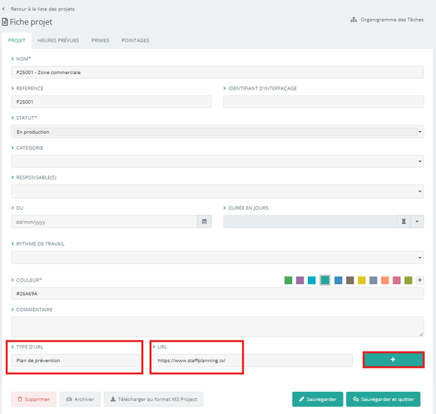Image resolution: width=436 pixels, height=414 pixels.
Task: Download project in MS Project format
Action: point(154,399)
